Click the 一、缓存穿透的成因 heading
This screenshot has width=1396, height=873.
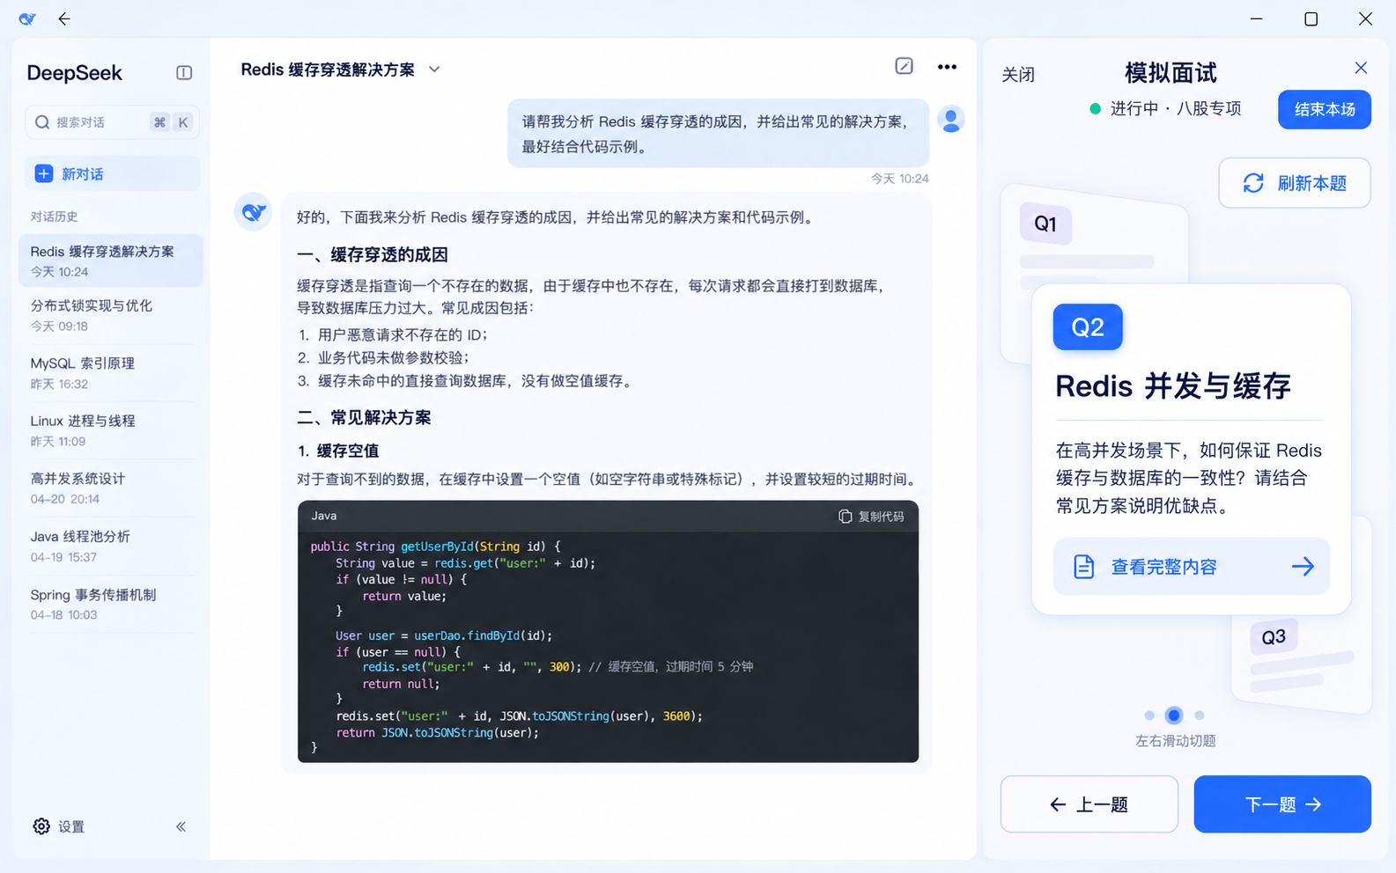pos(373,255)
